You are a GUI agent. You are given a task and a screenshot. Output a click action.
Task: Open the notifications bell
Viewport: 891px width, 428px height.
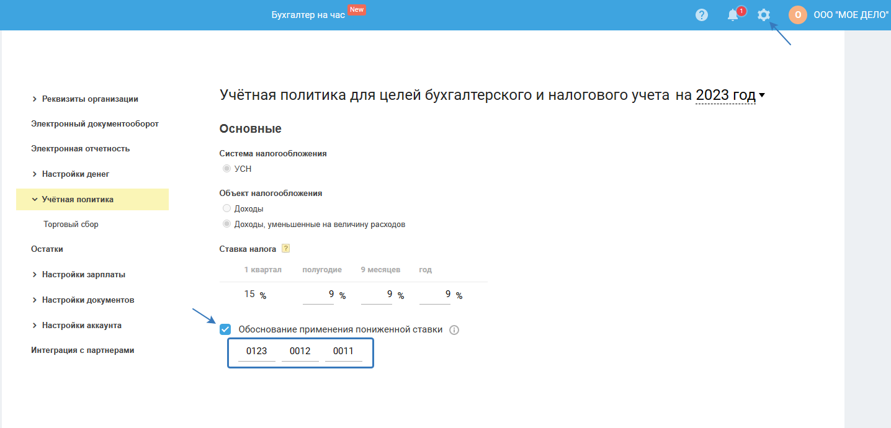pos(733,15)
